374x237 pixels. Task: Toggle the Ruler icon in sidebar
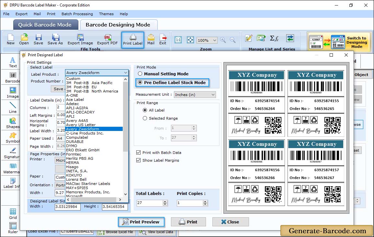pos(13,228)
